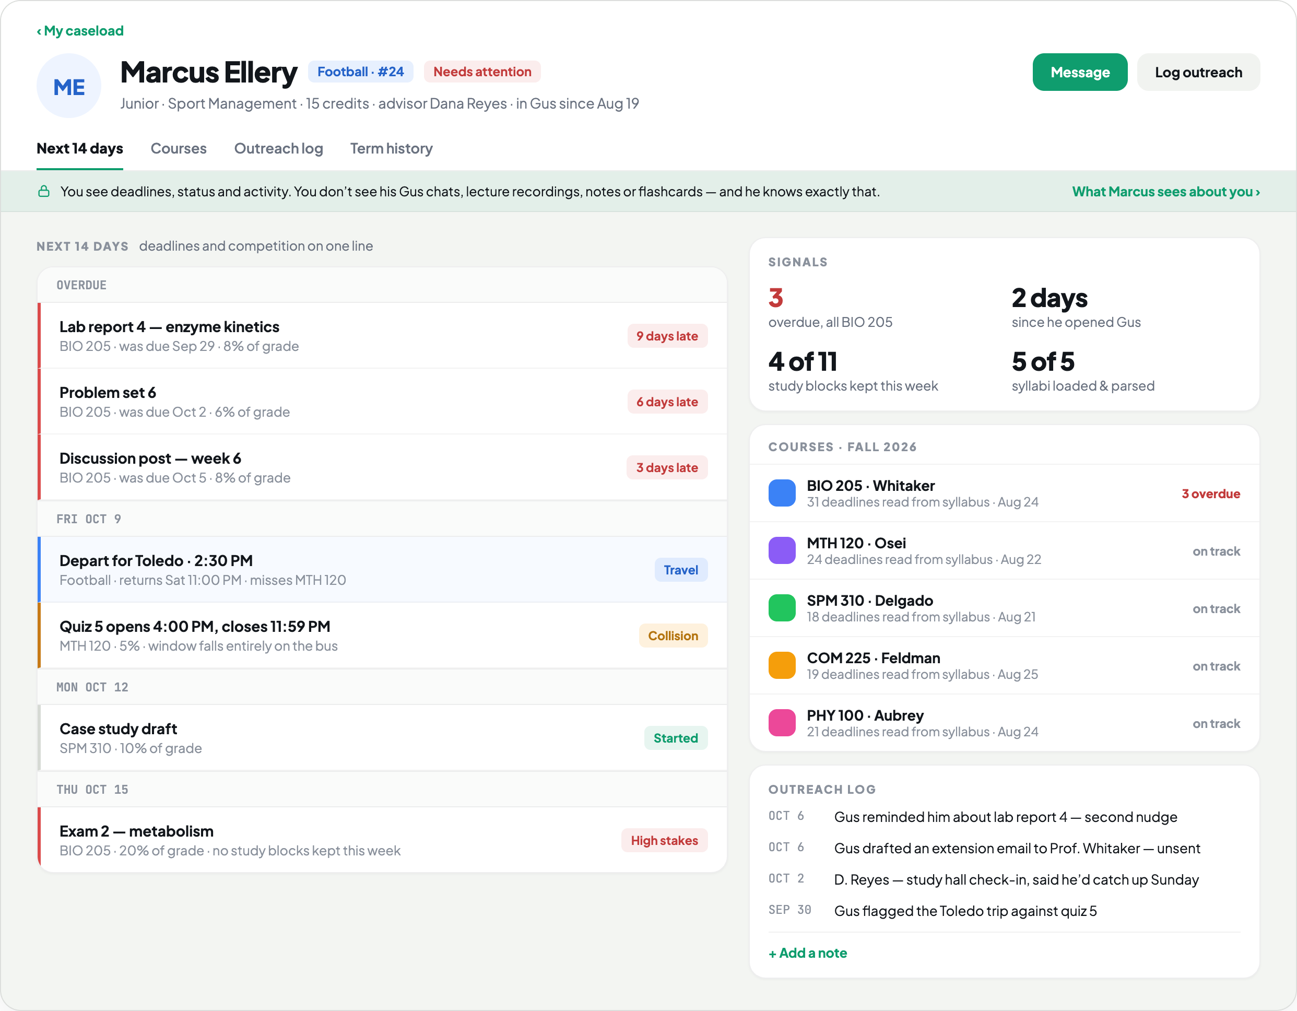
Task: Click the Needs attention badge
Action: coord(482,72)
